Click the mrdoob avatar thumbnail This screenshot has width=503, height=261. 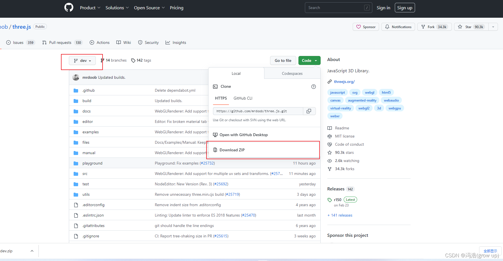coord(76,77)
